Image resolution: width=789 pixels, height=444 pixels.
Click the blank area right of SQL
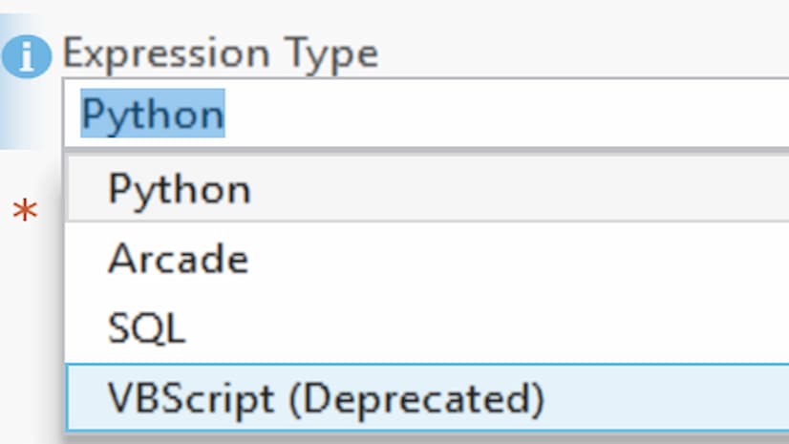click(478, 328)
